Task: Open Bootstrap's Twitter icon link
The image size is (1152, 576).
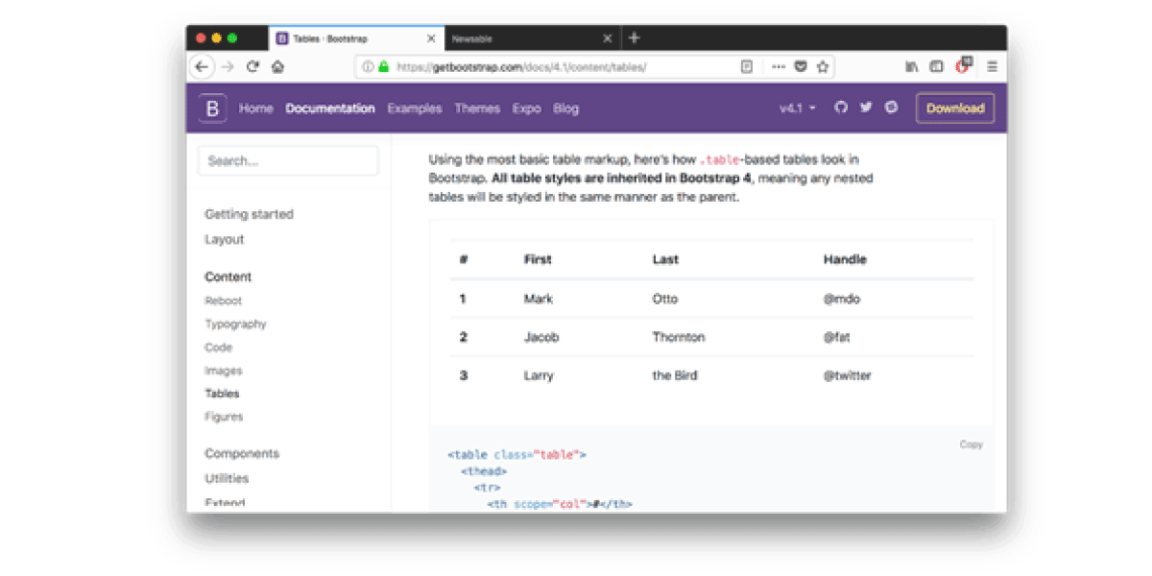Action: (866, 108)
